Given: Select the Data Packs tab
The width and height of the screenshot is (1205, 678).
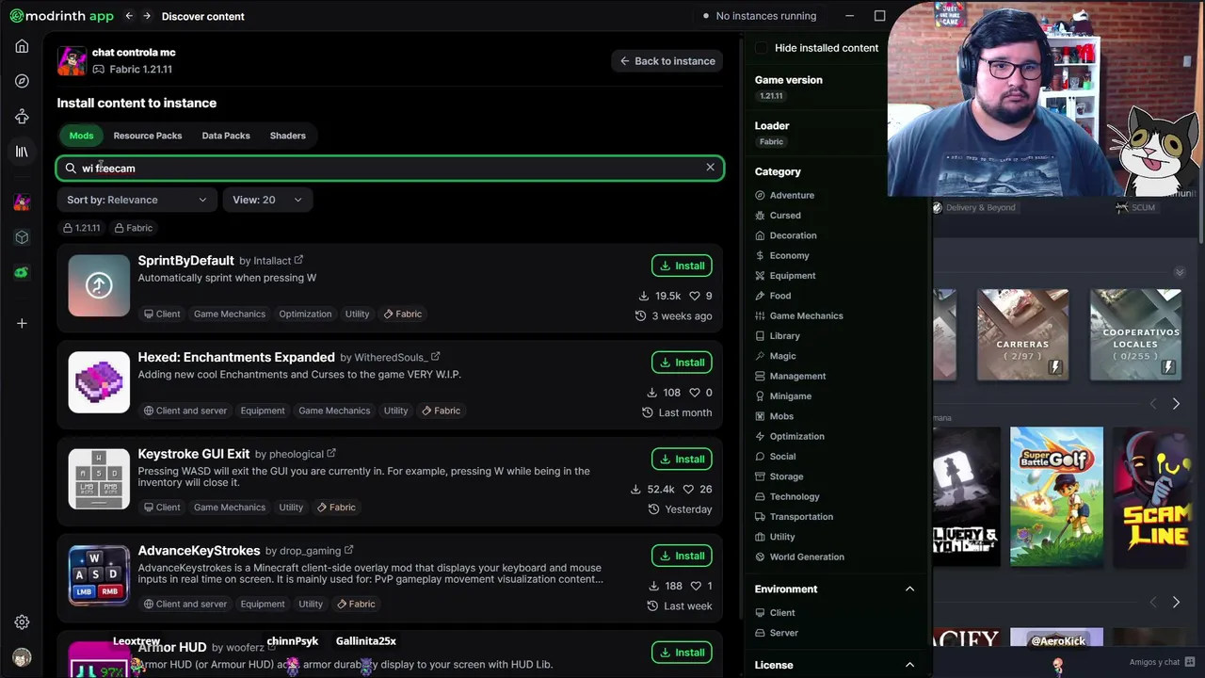Looking at the screenshot, I should (226, 136).
